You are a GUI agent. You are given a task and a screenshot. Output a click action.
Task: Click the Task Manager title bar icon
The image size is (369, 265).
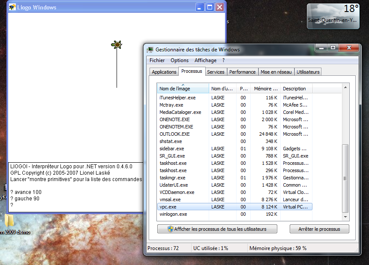150,50
